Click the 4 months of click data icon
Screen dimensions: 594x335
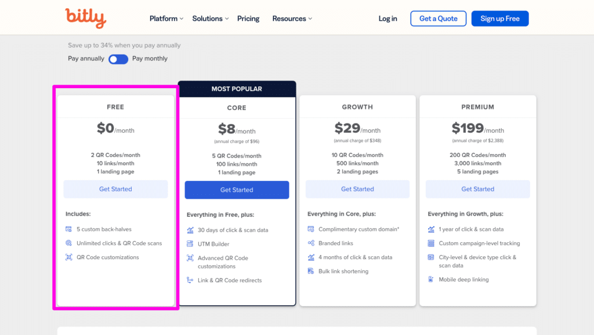pyautogui.click(x=311, y=257)
